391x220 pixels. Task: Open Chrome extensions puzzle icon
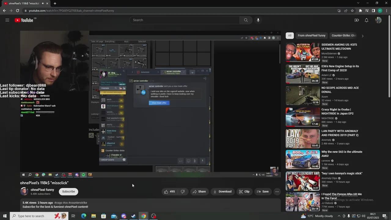360,10
